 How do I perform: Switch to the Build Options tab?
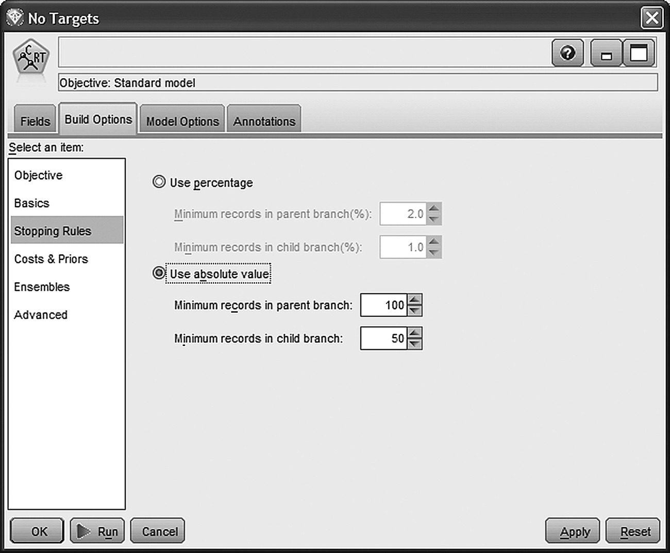point(98,119)
